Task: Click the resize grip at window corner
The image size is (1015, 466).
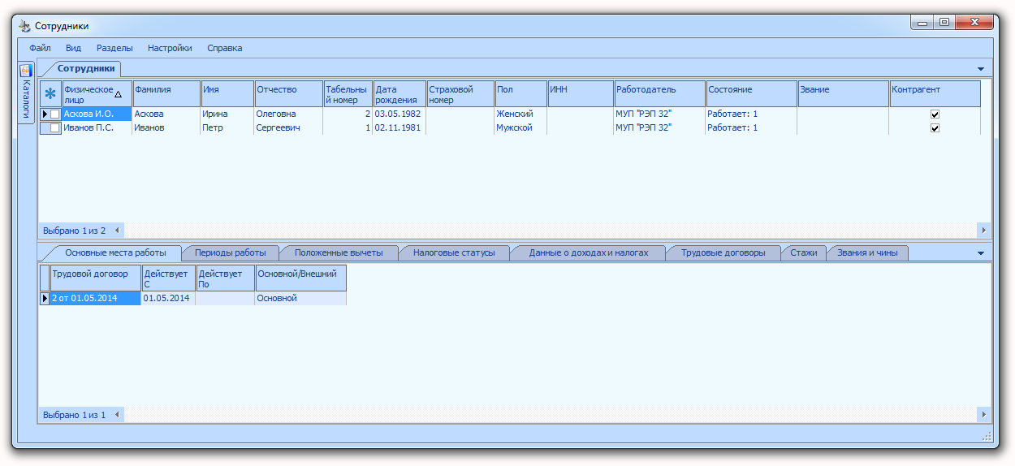Action: [987, 437]
